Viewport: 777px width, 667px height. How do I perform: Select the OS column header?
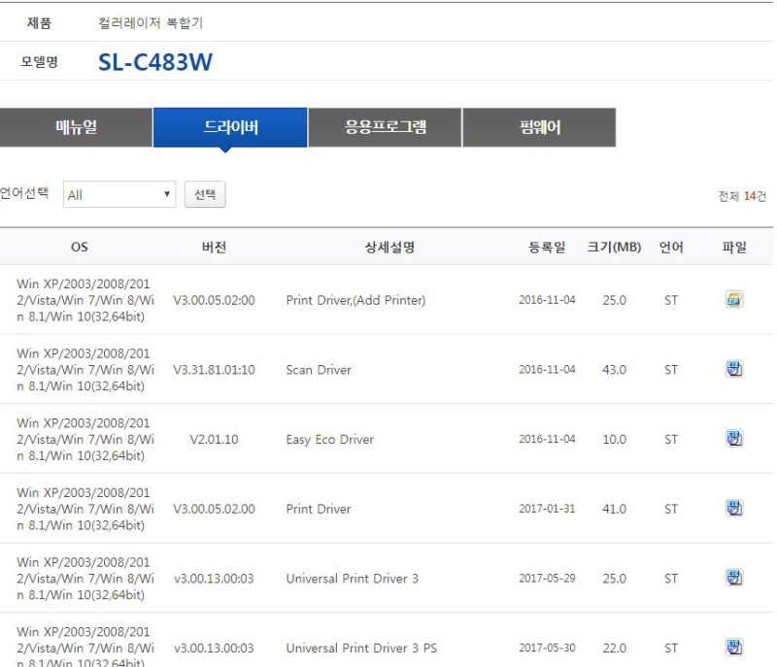pos(80,247)
